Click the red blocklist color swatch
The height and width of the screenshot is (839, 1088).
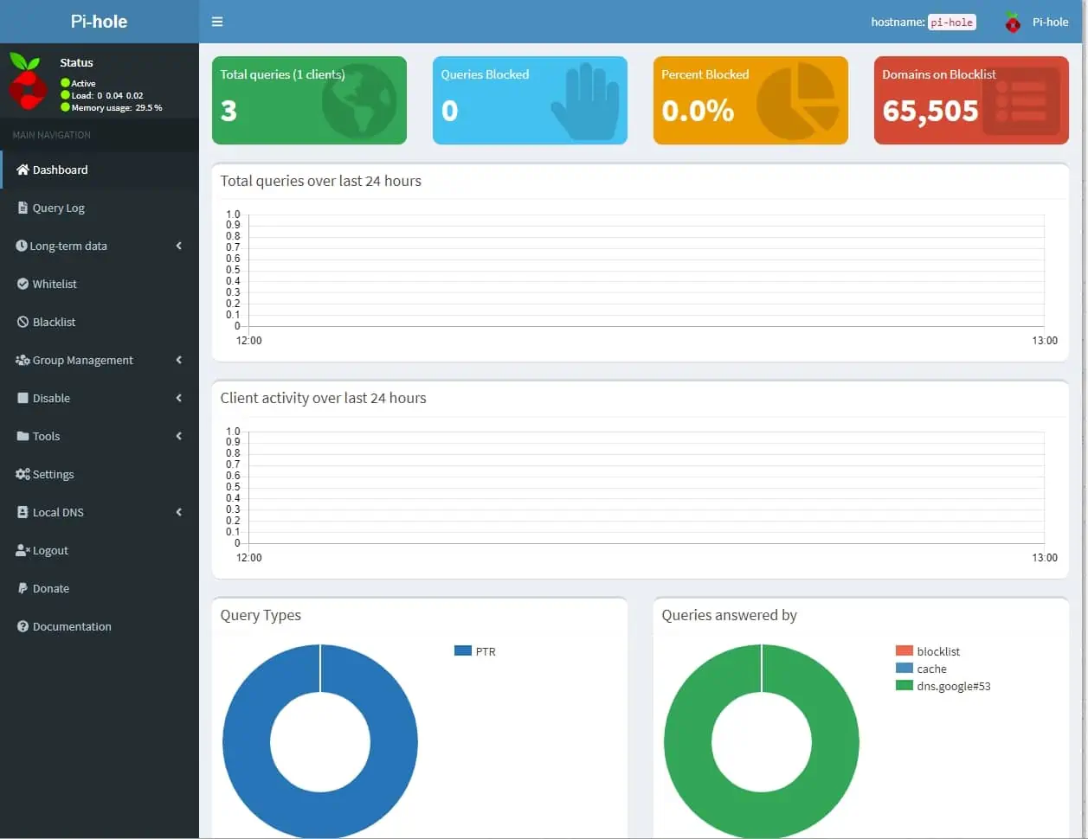(905, 650)
